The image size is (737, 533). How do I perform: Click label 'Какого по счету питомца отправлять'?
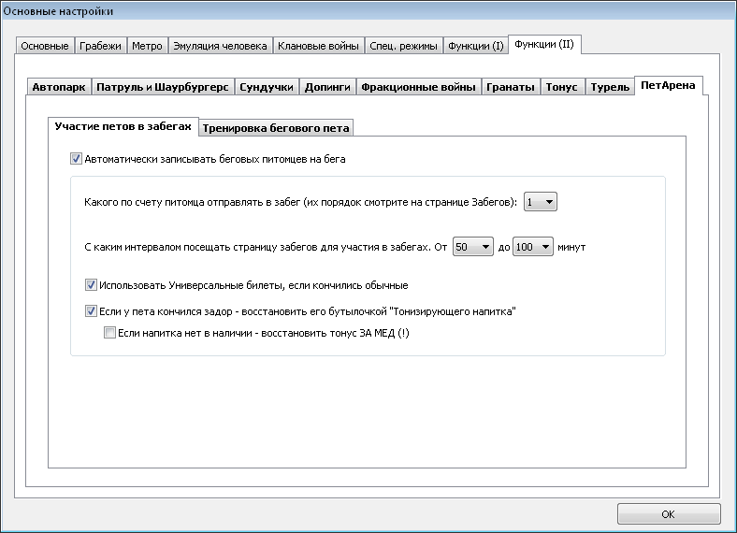pyautogui.click(x=301, y=203)
